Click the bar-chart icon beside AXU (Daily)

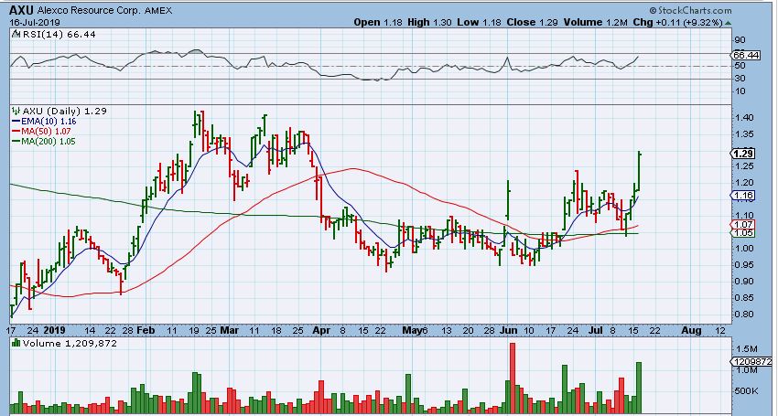coord(16,111)
